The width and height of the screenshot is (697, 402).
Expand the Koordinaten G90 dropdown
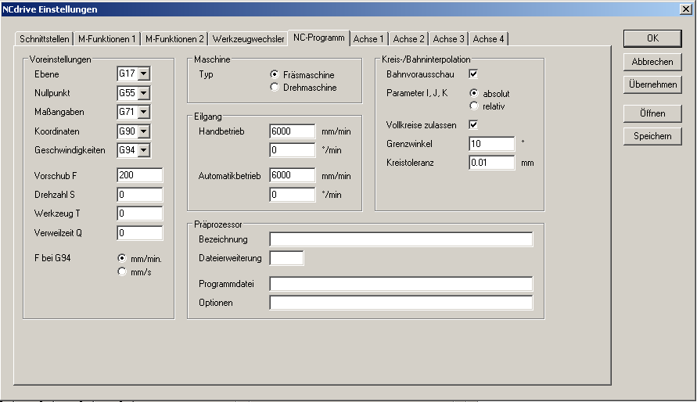(x=144, y=131)
